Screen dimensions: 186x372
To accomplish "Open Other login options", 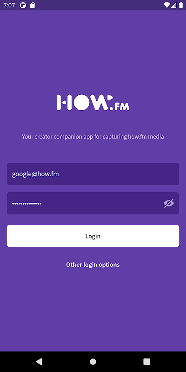I will point(93,265).
